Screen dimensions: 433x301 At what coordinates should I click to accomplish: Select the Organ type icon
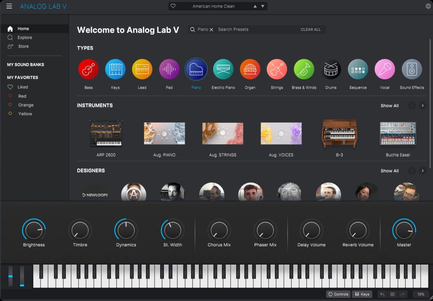click(250, 69)
